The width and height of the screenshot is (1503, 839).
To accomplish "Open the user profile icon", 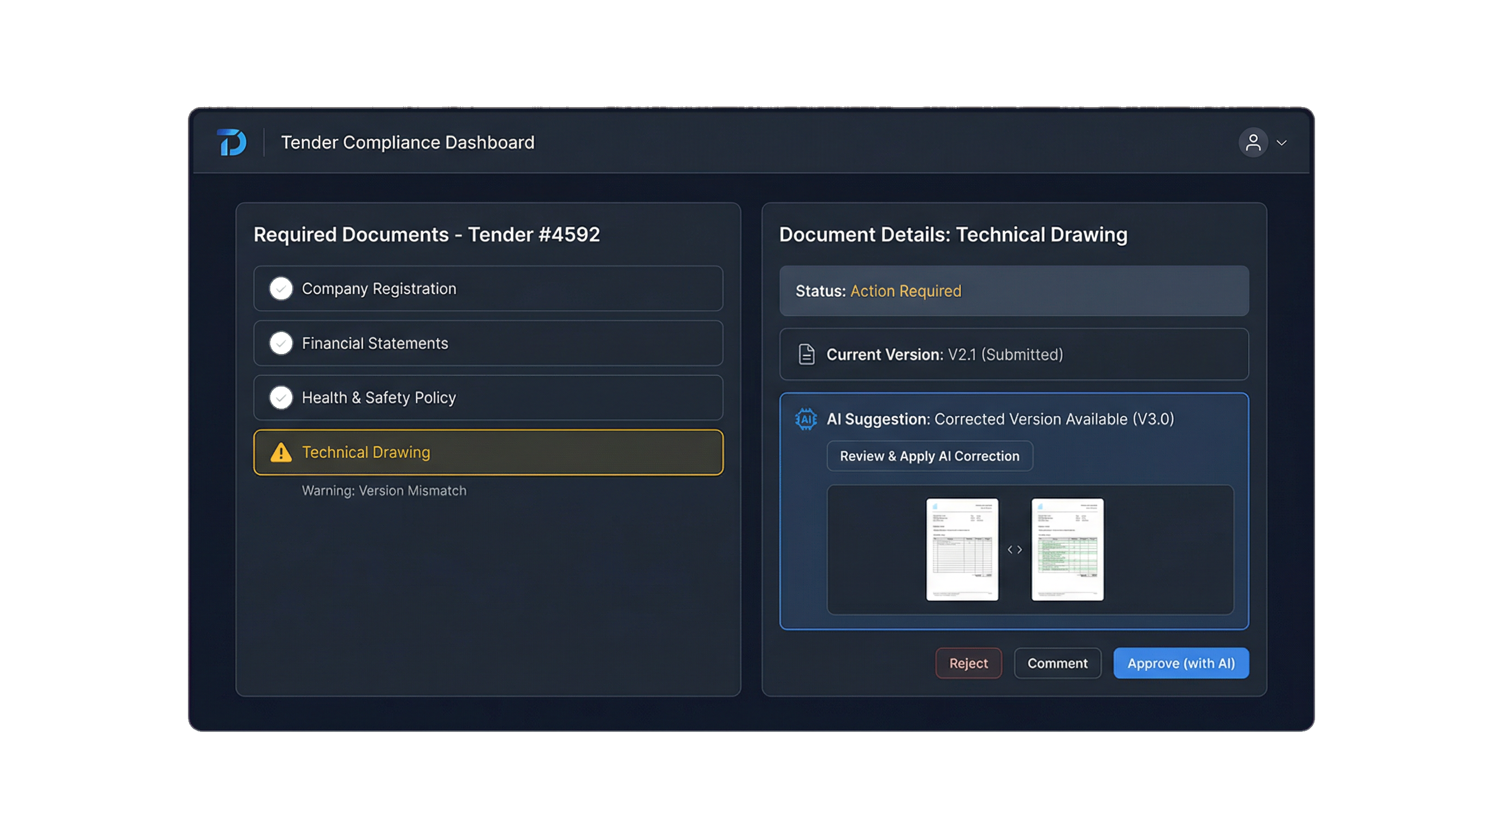I will click(1253, 142).
